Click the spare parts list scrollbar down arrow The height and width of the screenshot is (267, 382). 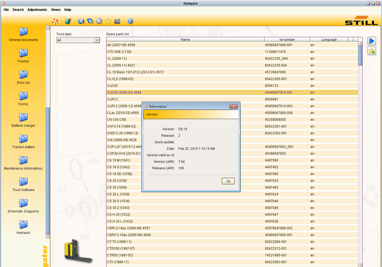[360, 265]
